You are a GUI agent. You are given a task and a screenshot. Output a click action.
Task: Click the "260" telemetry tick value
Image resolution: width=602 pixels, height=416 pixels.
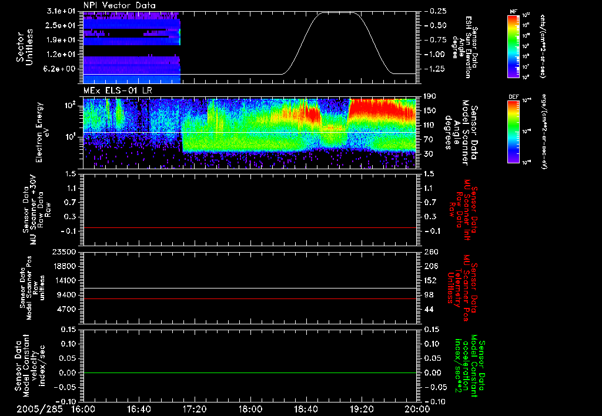click(431, 251)
